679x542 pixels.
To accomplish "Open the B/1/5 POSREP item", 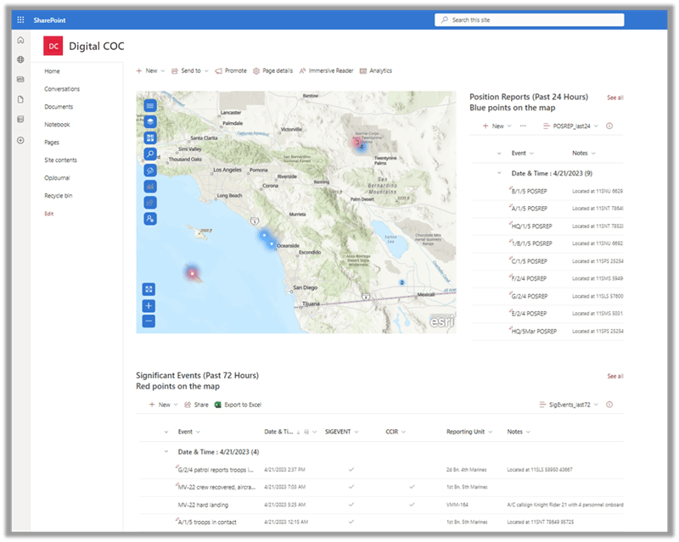I will point(529,191).
